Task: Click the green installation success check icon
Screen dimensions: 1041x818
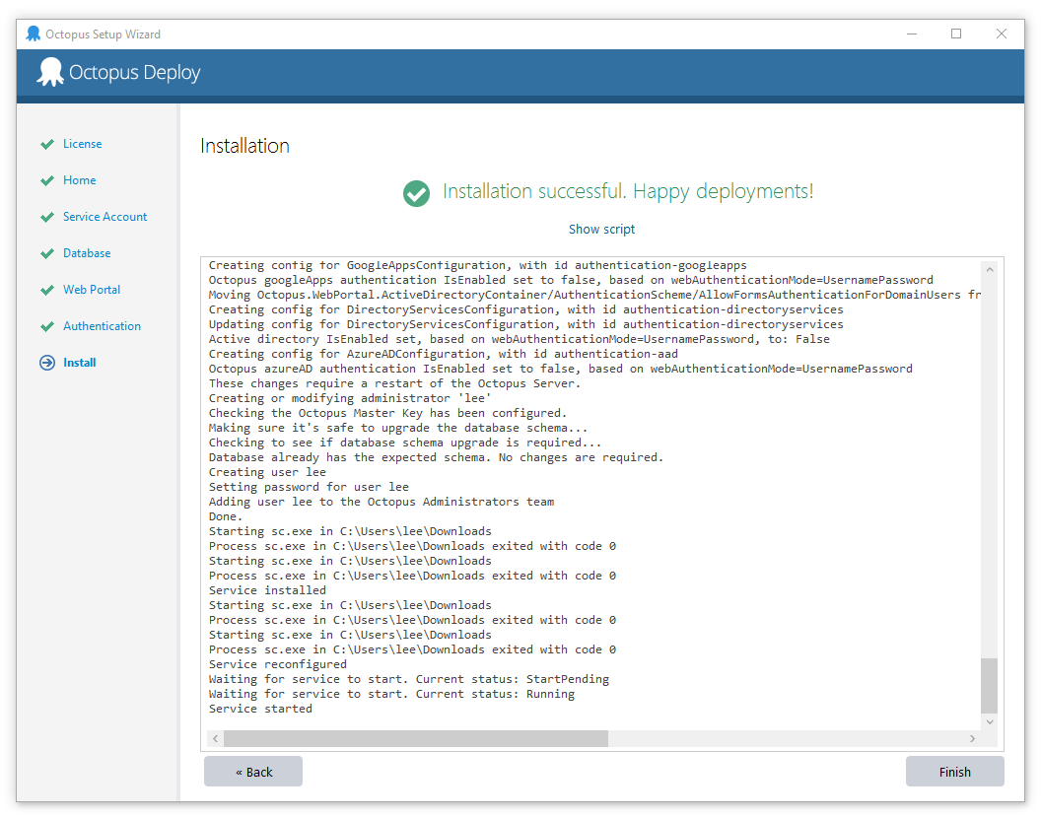Action: (x=416, y=193)
